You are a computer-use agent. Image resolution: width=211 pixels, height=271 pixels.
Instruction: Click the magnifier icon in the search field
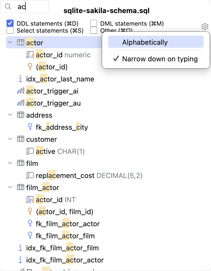coord(8,7)
